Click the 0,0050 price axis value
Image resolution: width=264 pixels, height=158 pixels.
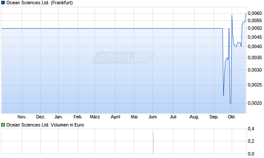point(255,28)
